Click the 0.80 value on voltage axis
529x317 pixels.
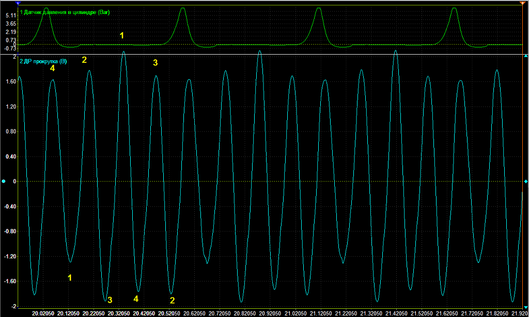click(x=11, y=131)
